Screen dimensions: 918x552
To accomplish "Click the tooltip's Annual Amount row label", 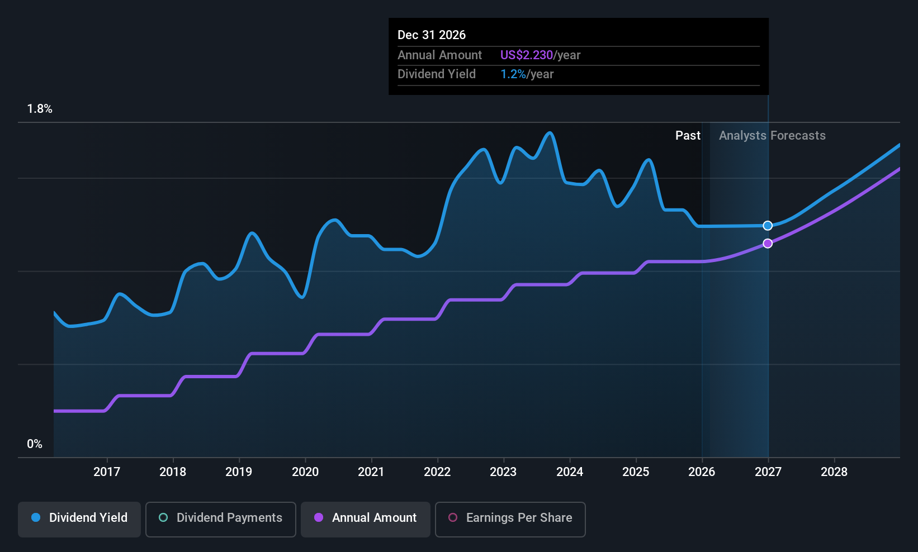I will click(439, 55).
